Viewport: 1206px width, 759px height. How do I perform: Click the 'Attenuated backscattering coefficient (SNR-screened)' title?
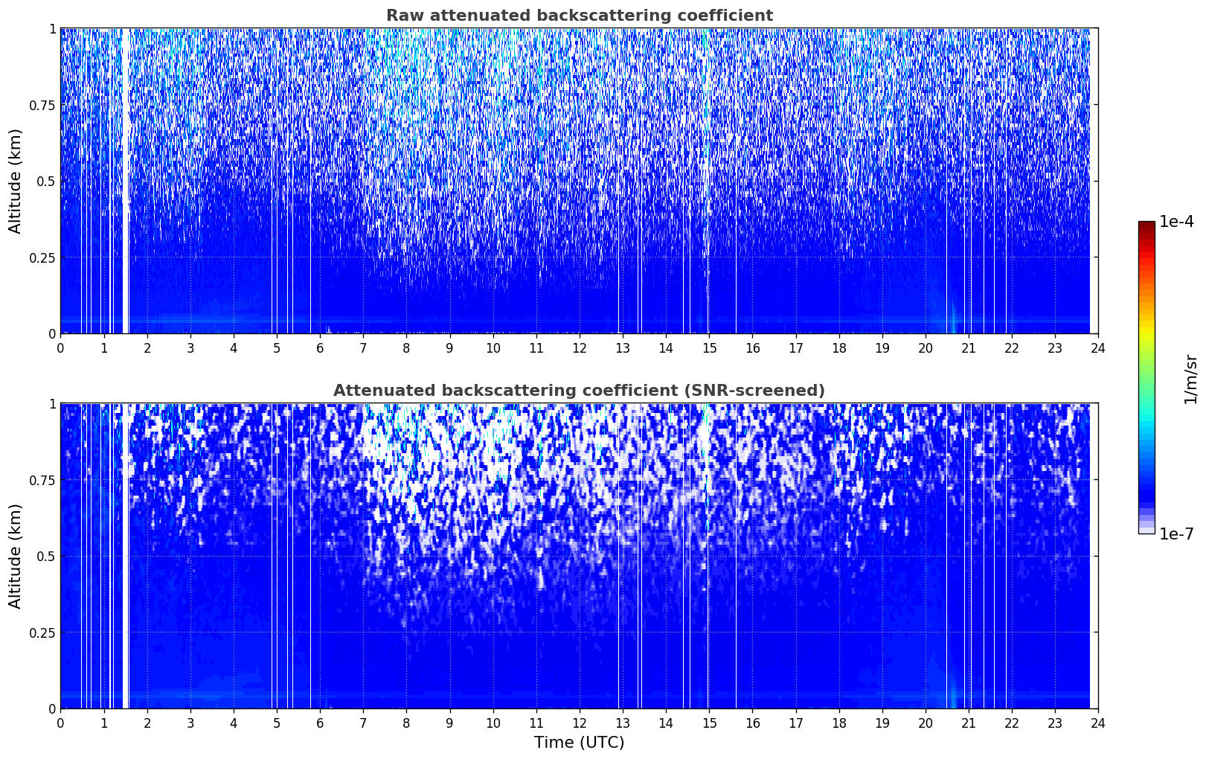click(579, 391)
